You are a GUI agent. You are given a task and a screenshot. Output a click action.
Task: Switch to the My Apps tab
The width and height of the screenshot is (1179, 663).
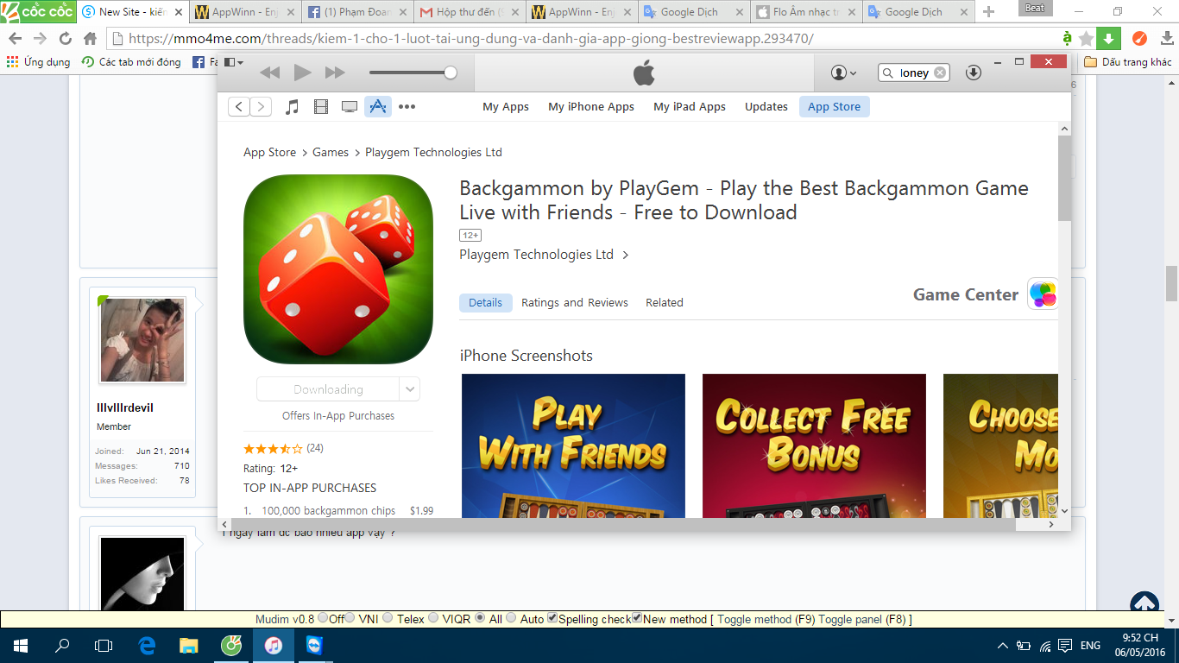click(x=506, y=107)
